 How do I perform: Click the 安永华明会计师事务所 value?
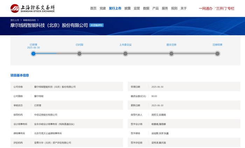coord(54,124)
